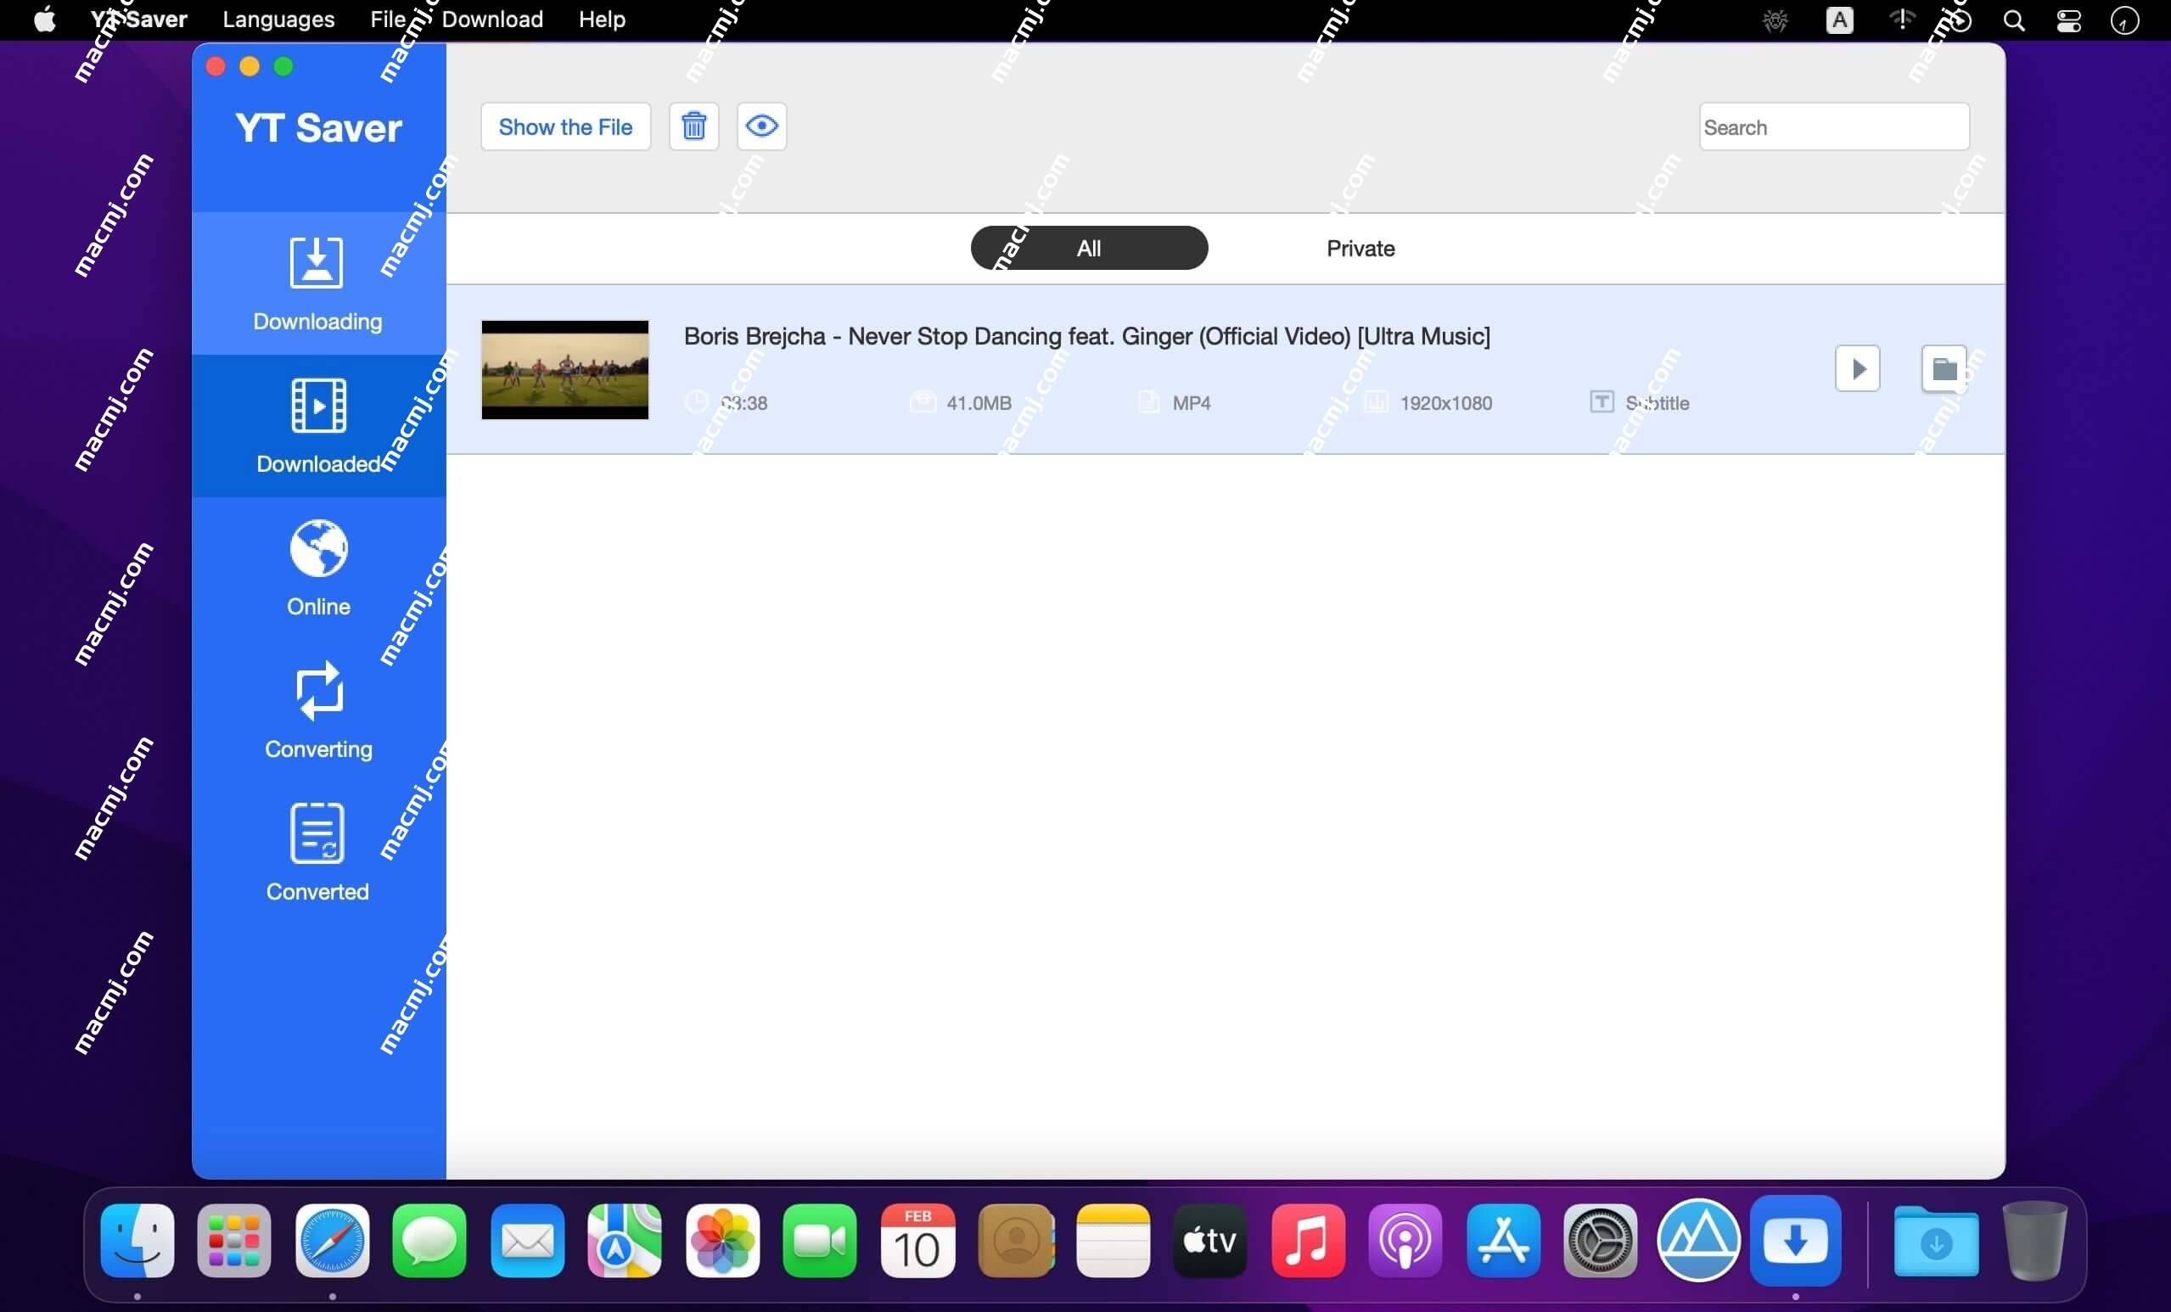This screenshot has width=2171, height=1312.
Task: Click the 1920x1080 resolution label
Action: (x=1446, y=402)
